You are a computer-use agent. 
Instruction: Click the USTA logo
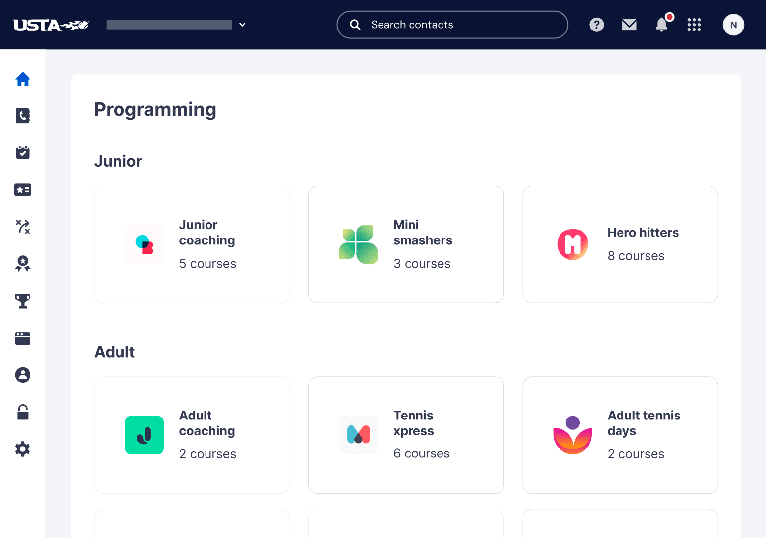point(51,25)
